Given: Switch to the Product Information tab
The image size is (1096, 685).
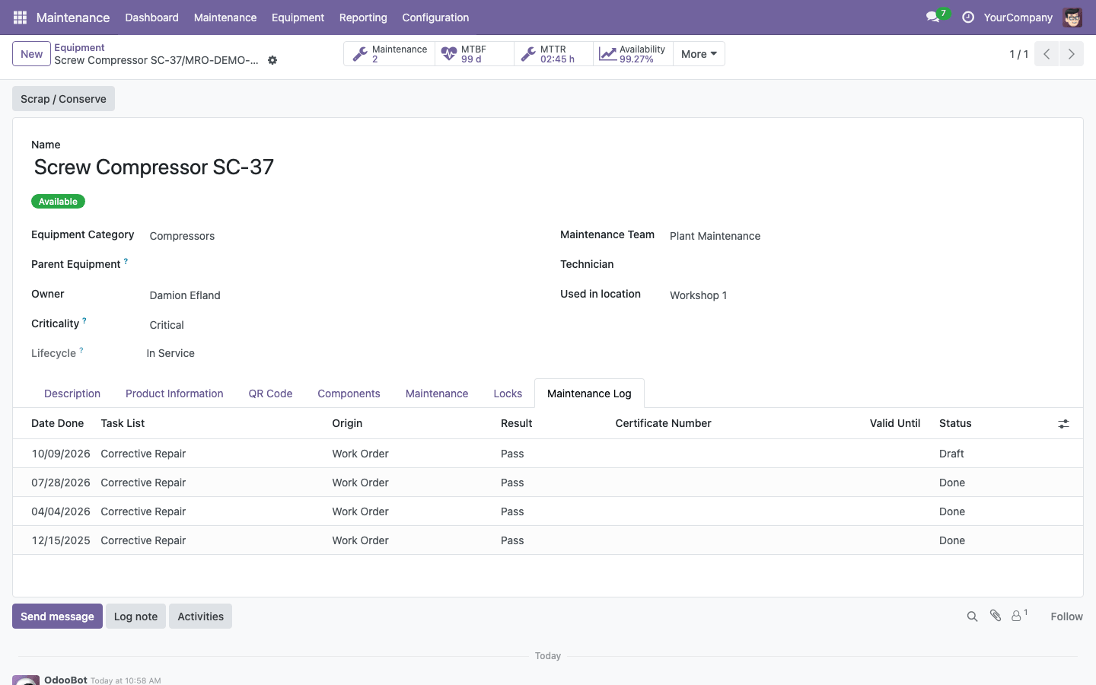Looking at the screenshot, I should [174, 393].
